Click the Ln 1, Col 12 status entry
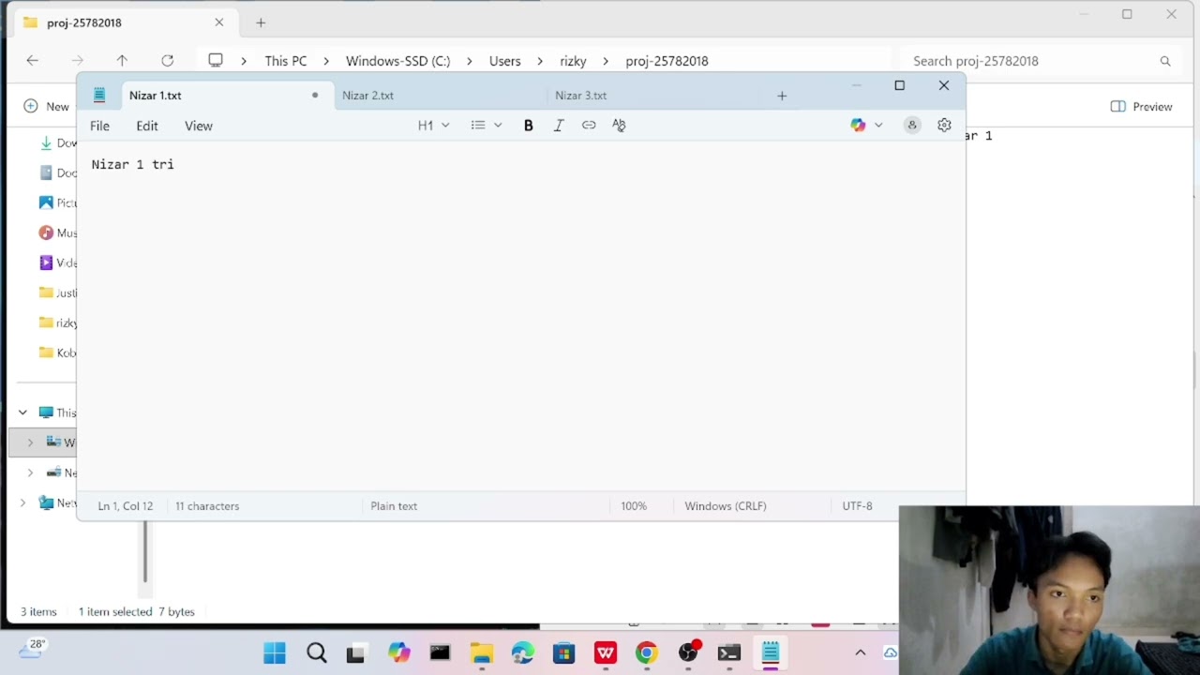Image resolution: width=1200 pixels, height=675 pixels. (125, 506)
